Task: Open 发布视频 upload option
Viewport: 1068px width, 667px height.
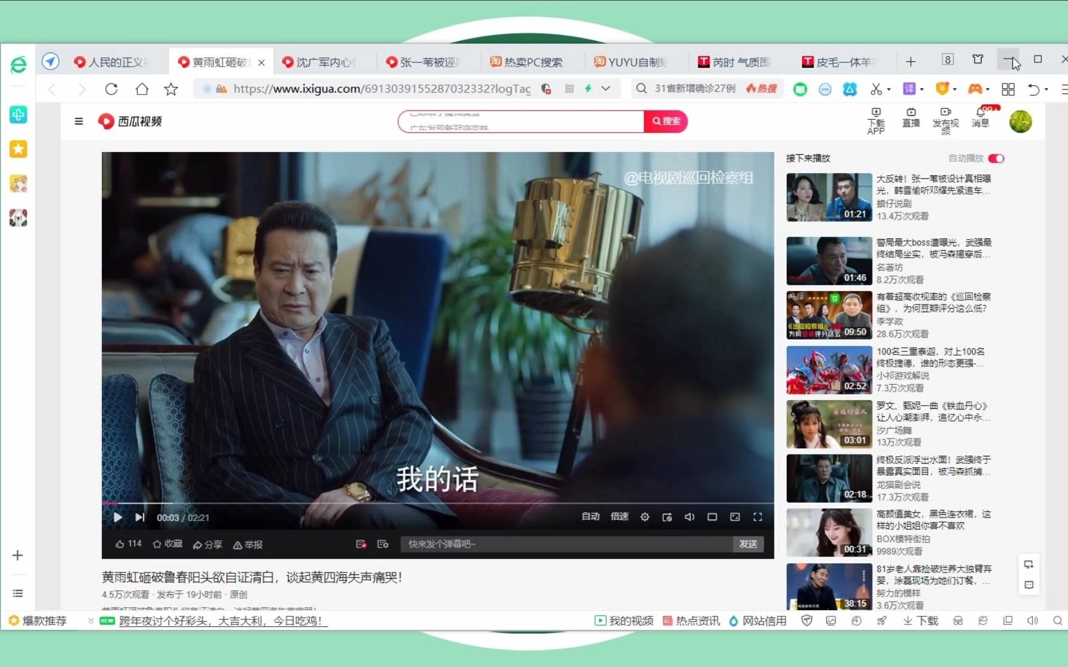Action: [946, 120]
